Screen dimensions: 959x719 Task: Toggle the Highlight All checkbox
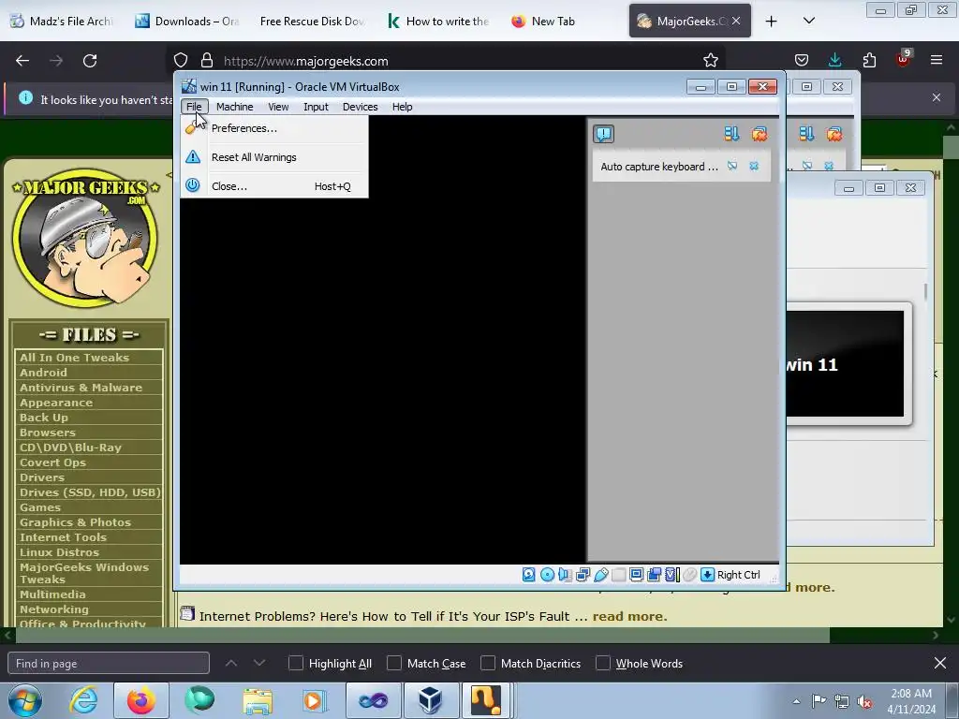pyautogui.click(x=295, y=663)
